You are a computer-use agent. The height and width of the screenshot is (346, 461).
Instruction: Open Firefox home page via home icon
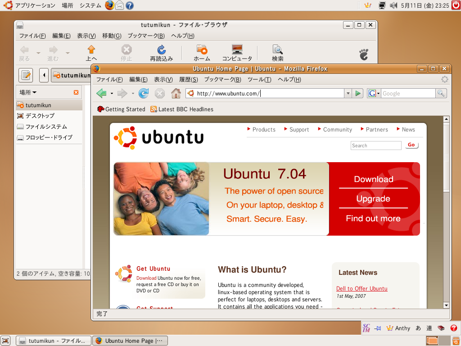[175, 93]
